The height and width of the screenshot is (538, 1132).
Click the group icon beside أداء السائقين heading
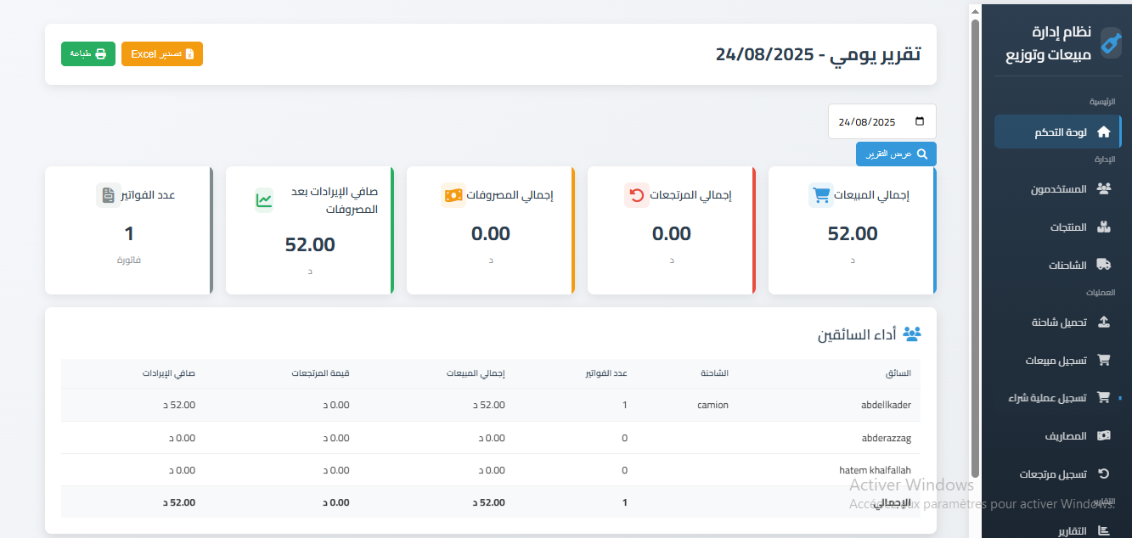[x=910, y=333]
